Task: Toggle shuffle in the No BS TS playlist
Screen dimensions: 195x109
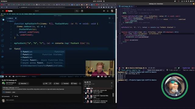Action: [88, 86]
